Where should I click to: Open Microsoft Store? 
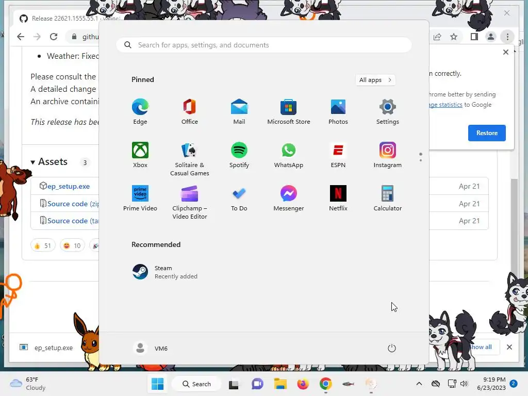[x=289, y=112]
